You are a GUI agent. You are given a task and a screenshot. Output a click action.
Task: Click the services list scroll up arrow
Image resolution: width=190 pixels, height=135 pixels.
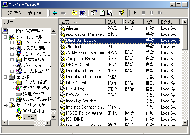[185, 22]
